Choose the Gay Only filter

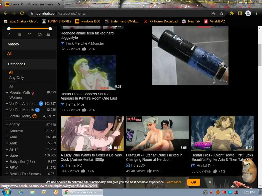click(x=16, y=78)
